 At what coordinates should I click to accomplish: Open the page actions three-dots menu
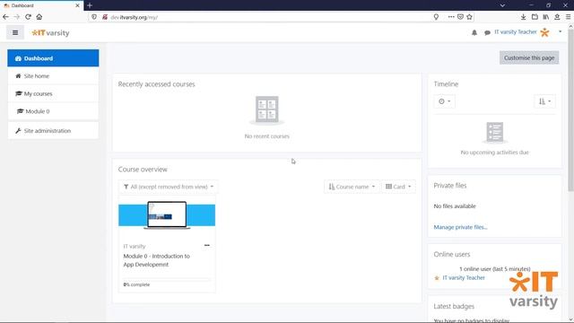click(451, 17)
